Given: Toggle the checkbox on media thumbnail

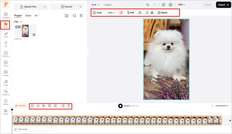Looking at the screenshot, I should (x=34, y=35).
